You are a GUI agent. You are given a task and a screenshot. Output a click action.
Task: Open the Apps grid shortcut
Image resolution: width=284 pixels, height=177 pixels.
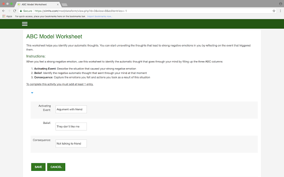(x=7, y=16)
